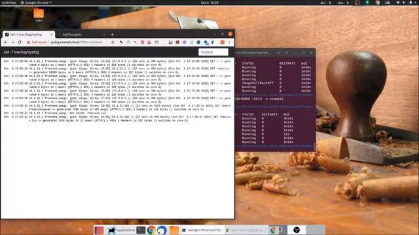Switch to the sean@ terminal taskbar entry
This screenshot has height=235, width=419.
click(x=202, y=230)
